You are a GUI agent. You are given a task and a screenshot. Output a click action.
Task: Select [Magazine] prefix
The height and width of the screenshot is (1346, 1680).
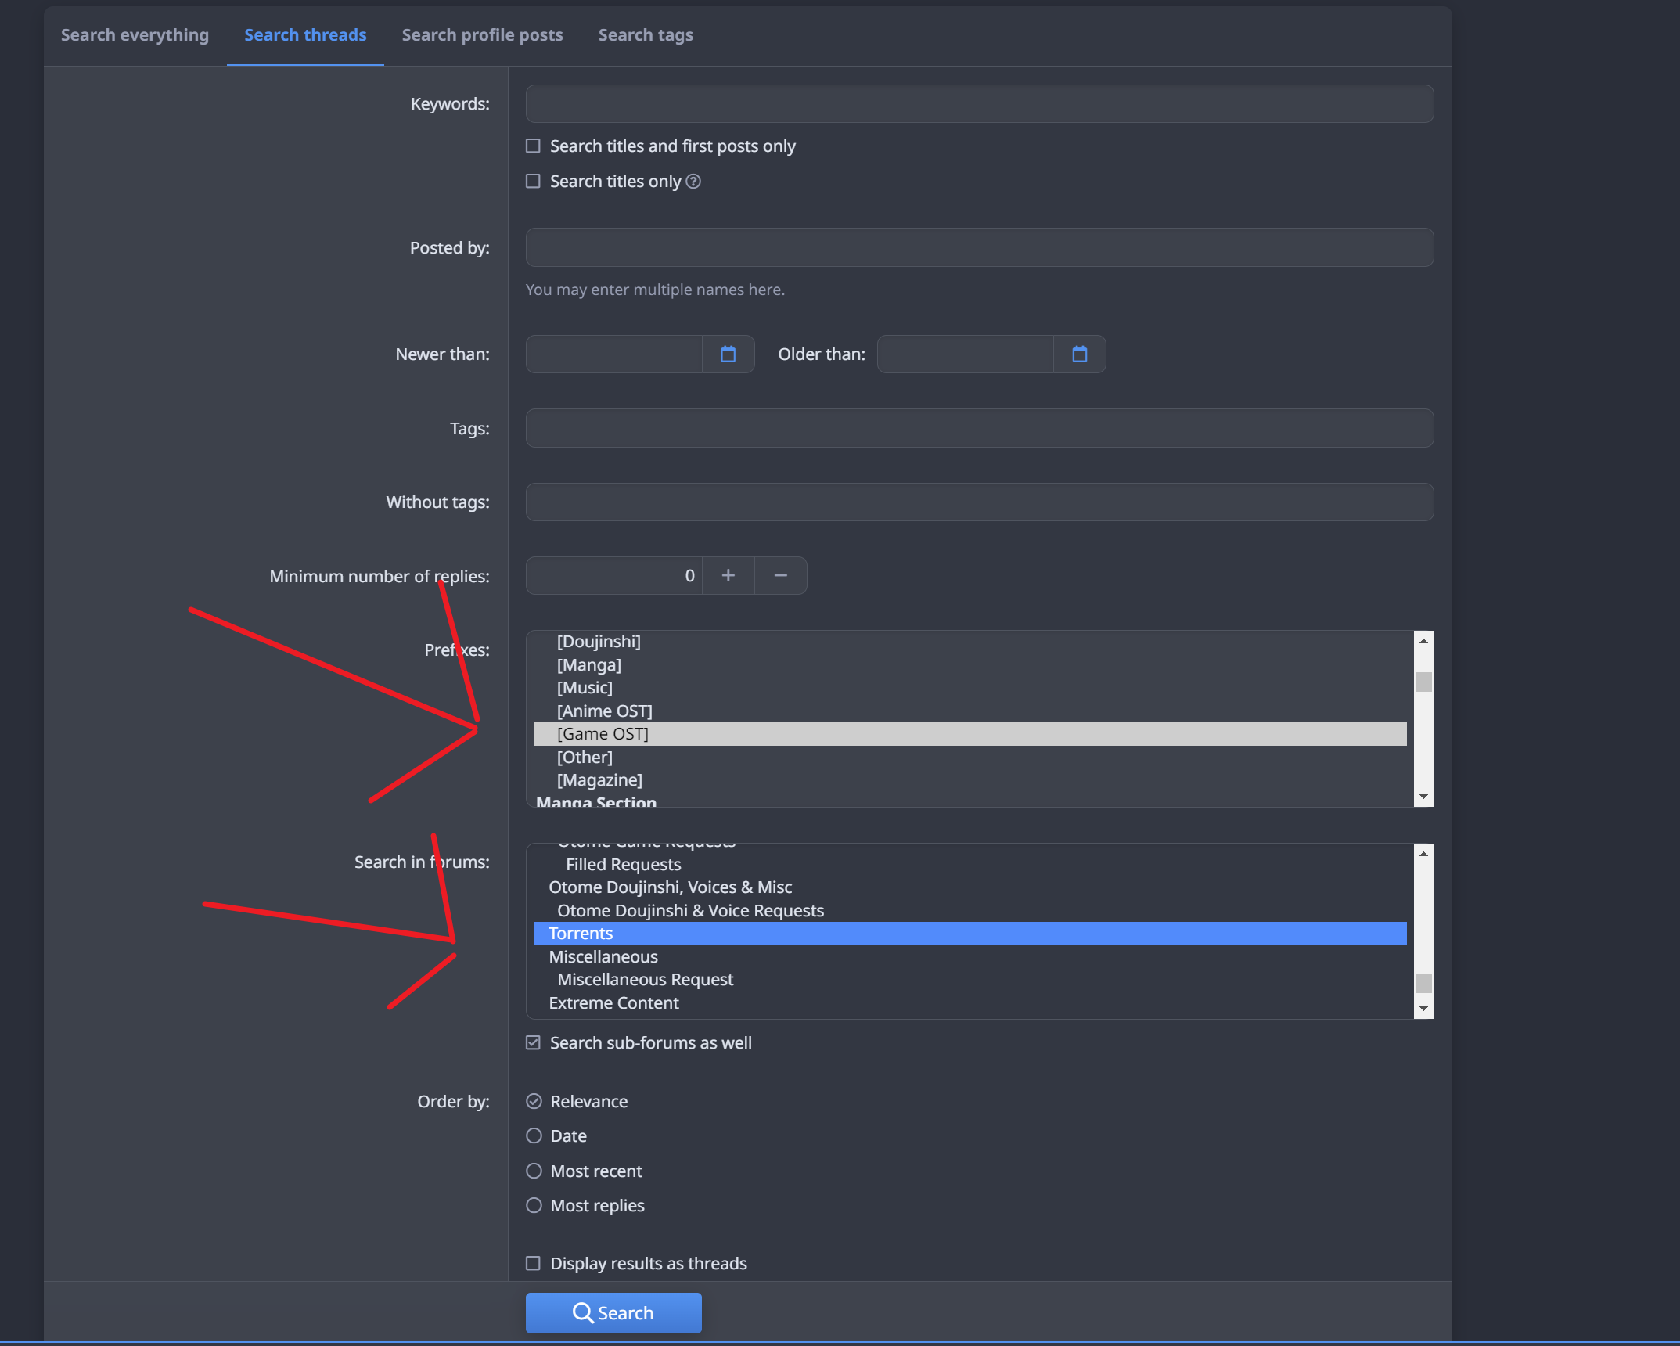tap(970, 780)
